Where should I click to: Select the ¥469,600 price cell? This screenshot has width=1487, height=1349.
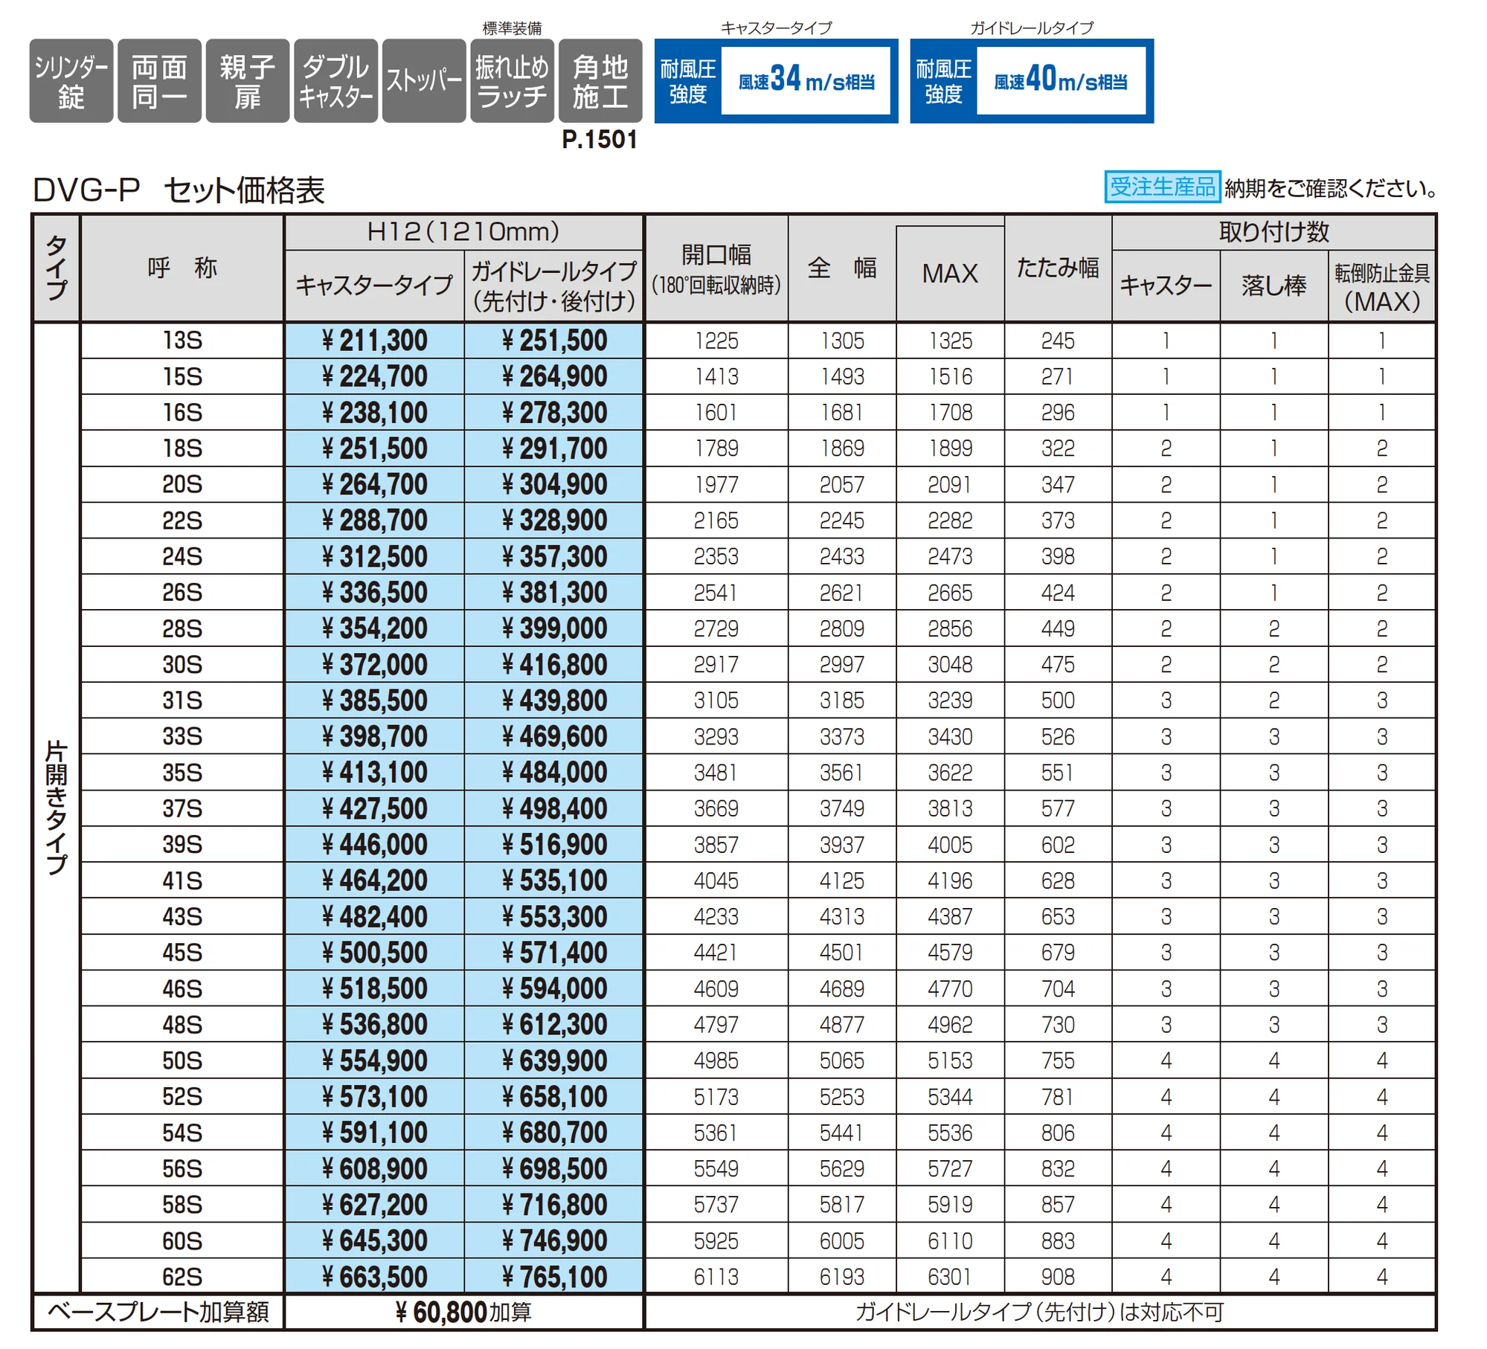click(554, 737)
